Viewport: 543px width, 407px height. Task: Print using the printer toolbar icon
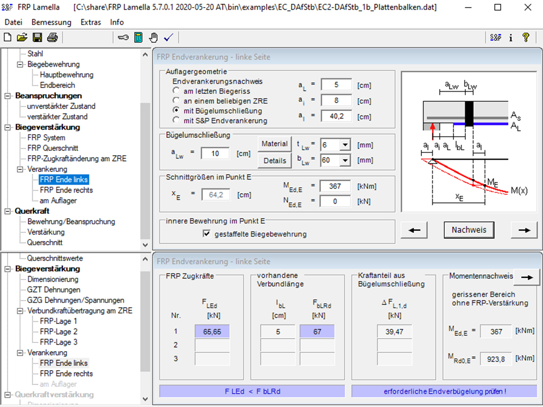click(52, 37)
